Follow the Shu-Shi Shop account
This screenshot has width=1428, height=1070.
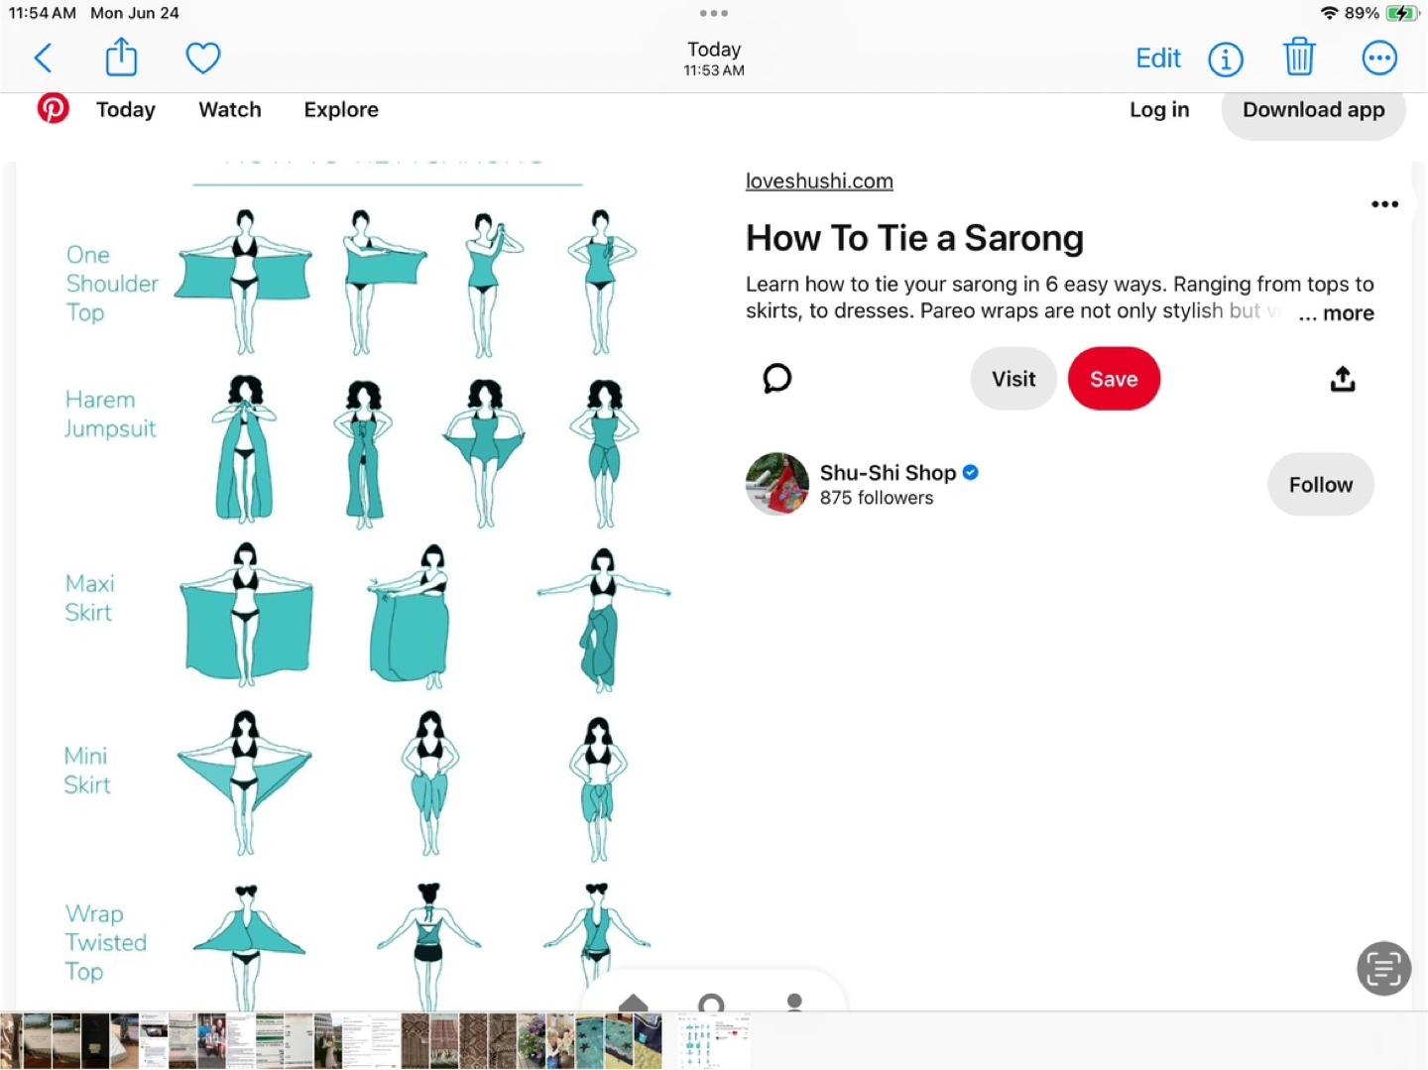(1320, 484)
